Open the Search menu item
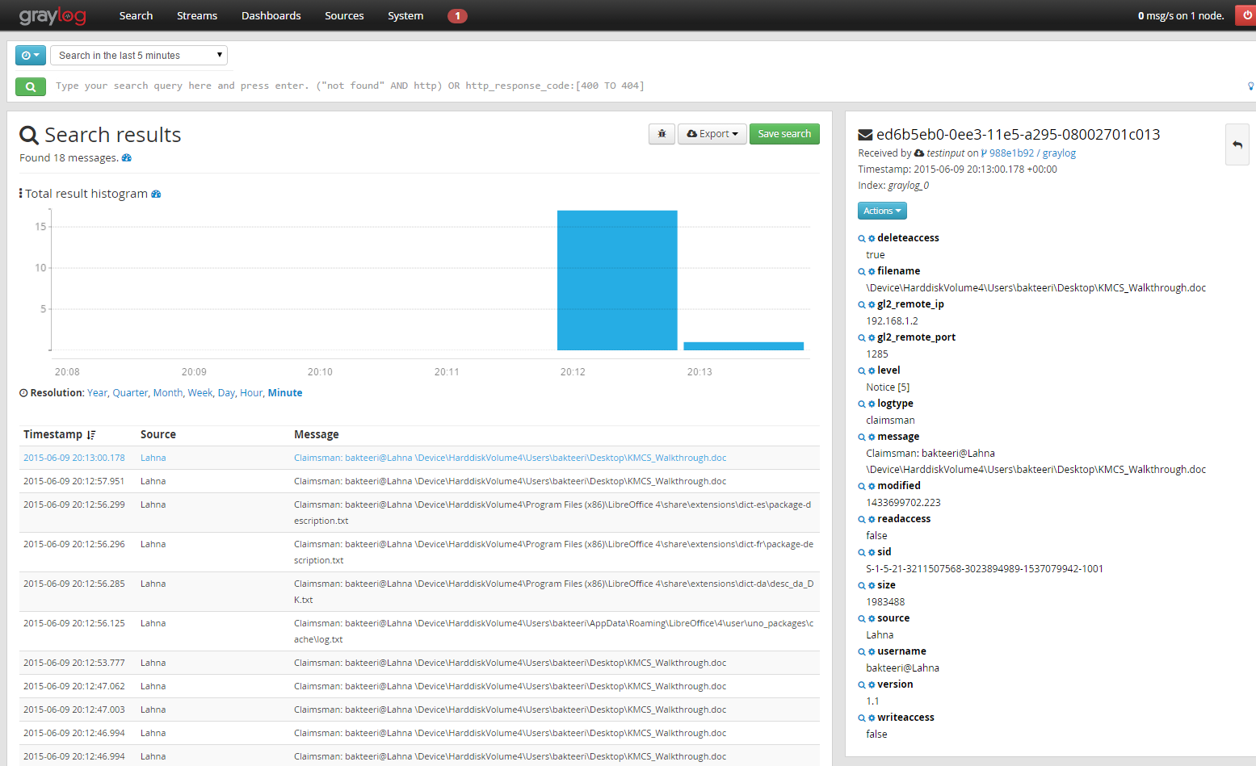This screenshot has height=766, width=1256. 136,15
